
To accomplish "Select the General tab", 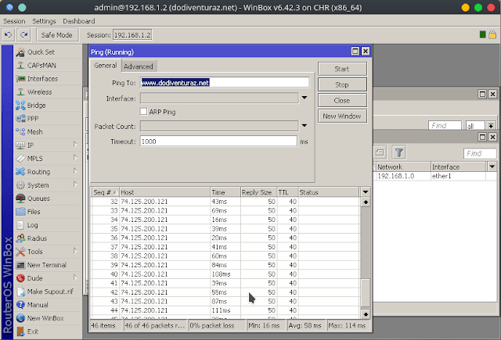I will 106,66.
